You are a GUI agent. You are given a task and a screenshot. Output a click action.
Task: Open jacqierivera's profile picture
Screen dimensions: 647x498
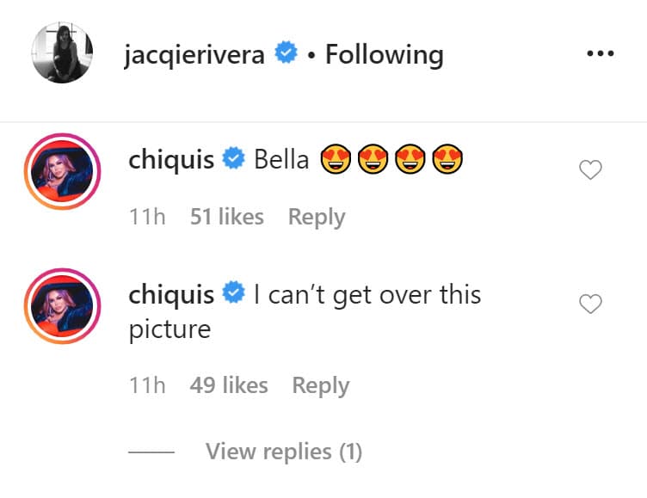[x=59, y=55]
